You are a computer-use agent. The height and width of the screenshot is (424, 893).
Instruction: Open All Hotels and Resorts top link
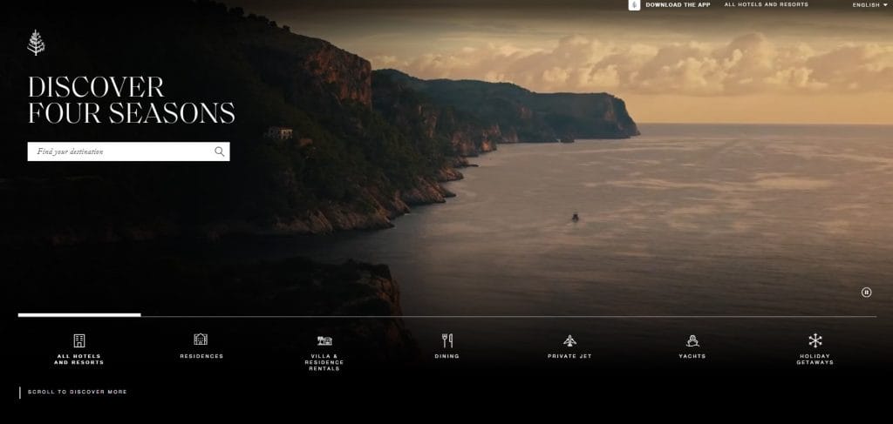766,4
